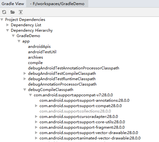Collapse the app module node
Image resolution: width=159 pixels, height=142 pixels.
tap(19, 41)
